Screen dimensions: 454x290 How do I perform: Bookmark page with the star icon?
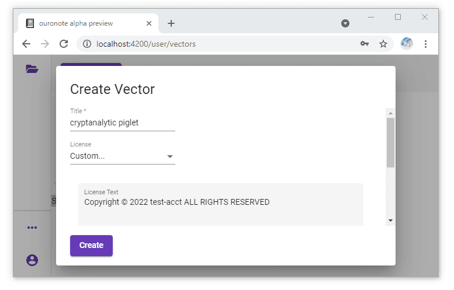pos(383,44)
